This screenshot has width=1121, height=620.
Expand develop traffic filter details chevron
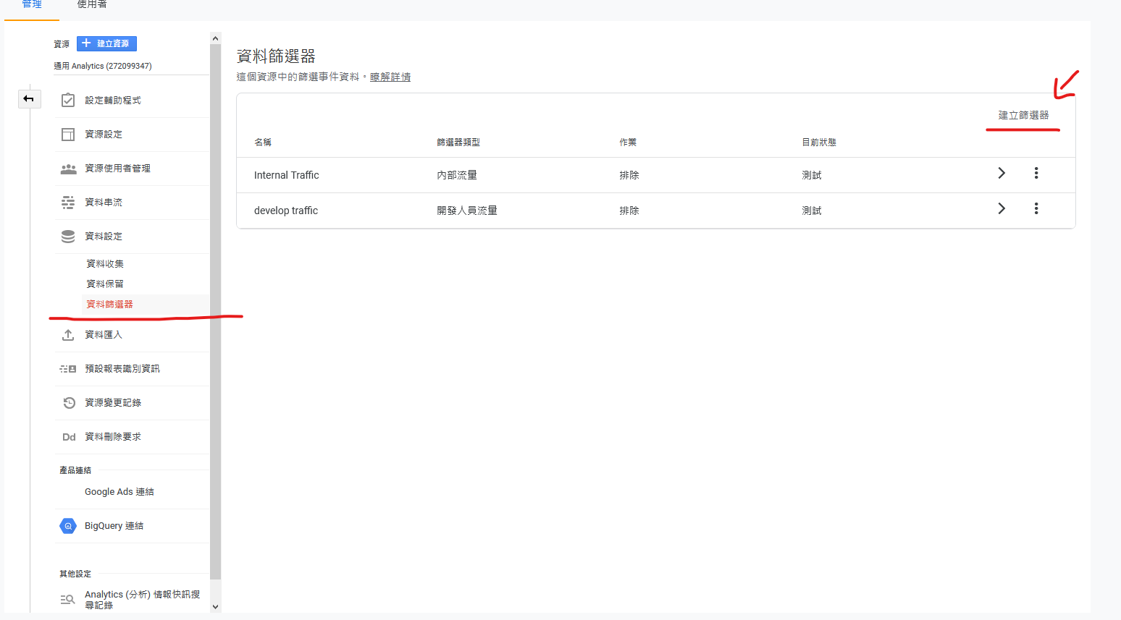pos(1002,208)
